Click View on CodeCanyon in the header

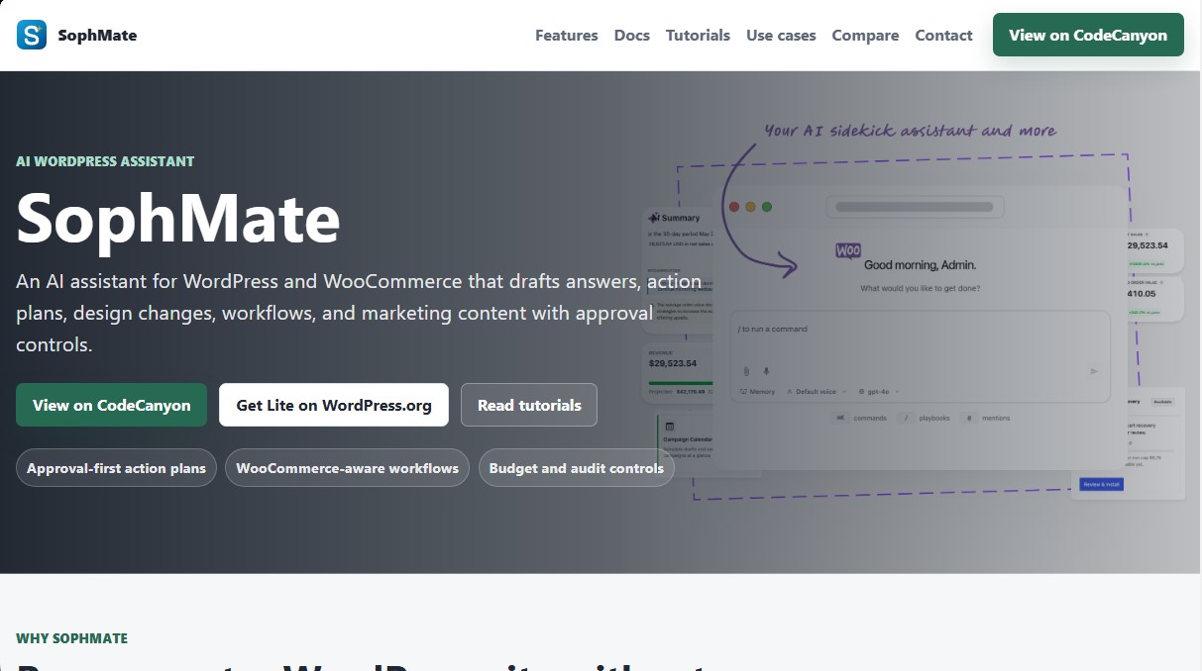click(1088, 35)
